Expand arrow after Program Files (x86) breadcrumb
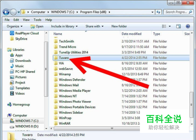This screenshot has height=140, width=196. tap(110, 12)
